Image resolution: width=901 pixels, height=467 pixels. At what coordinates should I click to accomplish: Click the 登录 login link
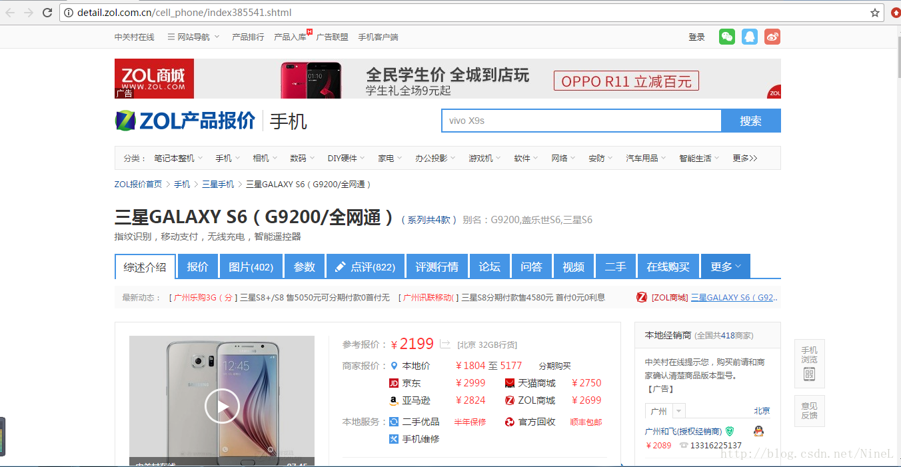coord(697,37)
